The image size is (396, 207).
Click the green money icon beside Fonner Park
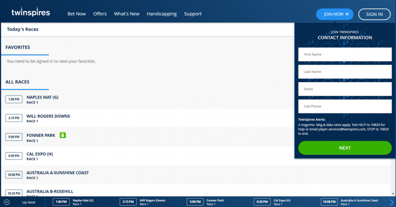(x=63, y=135)
